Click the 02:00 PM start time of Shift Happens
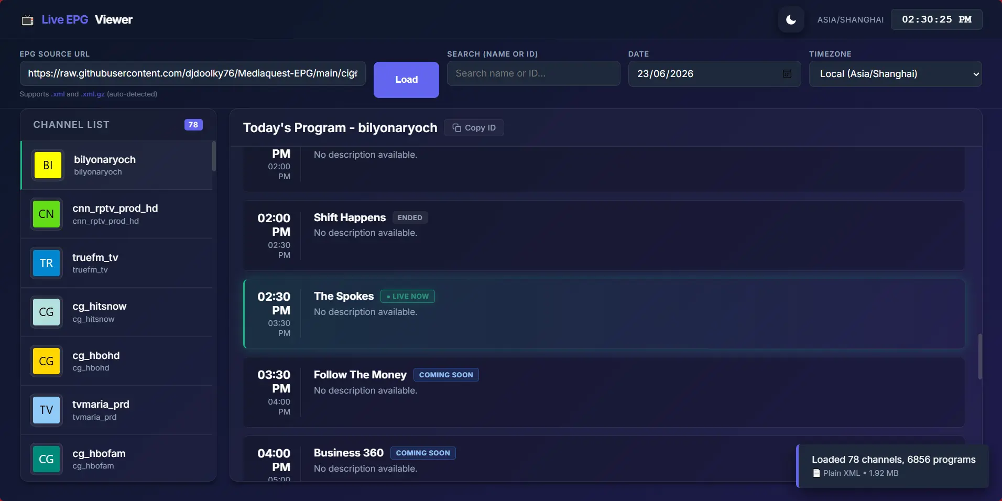 [274, 225]
